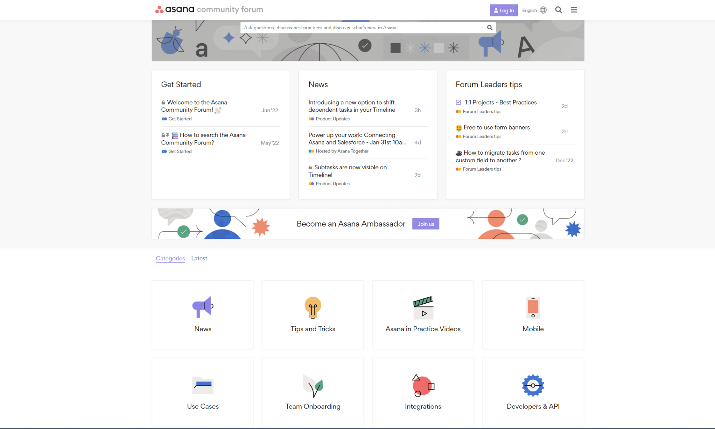Open the Integrations shapes icon
The image size is (715, 429).
[423, 385]
